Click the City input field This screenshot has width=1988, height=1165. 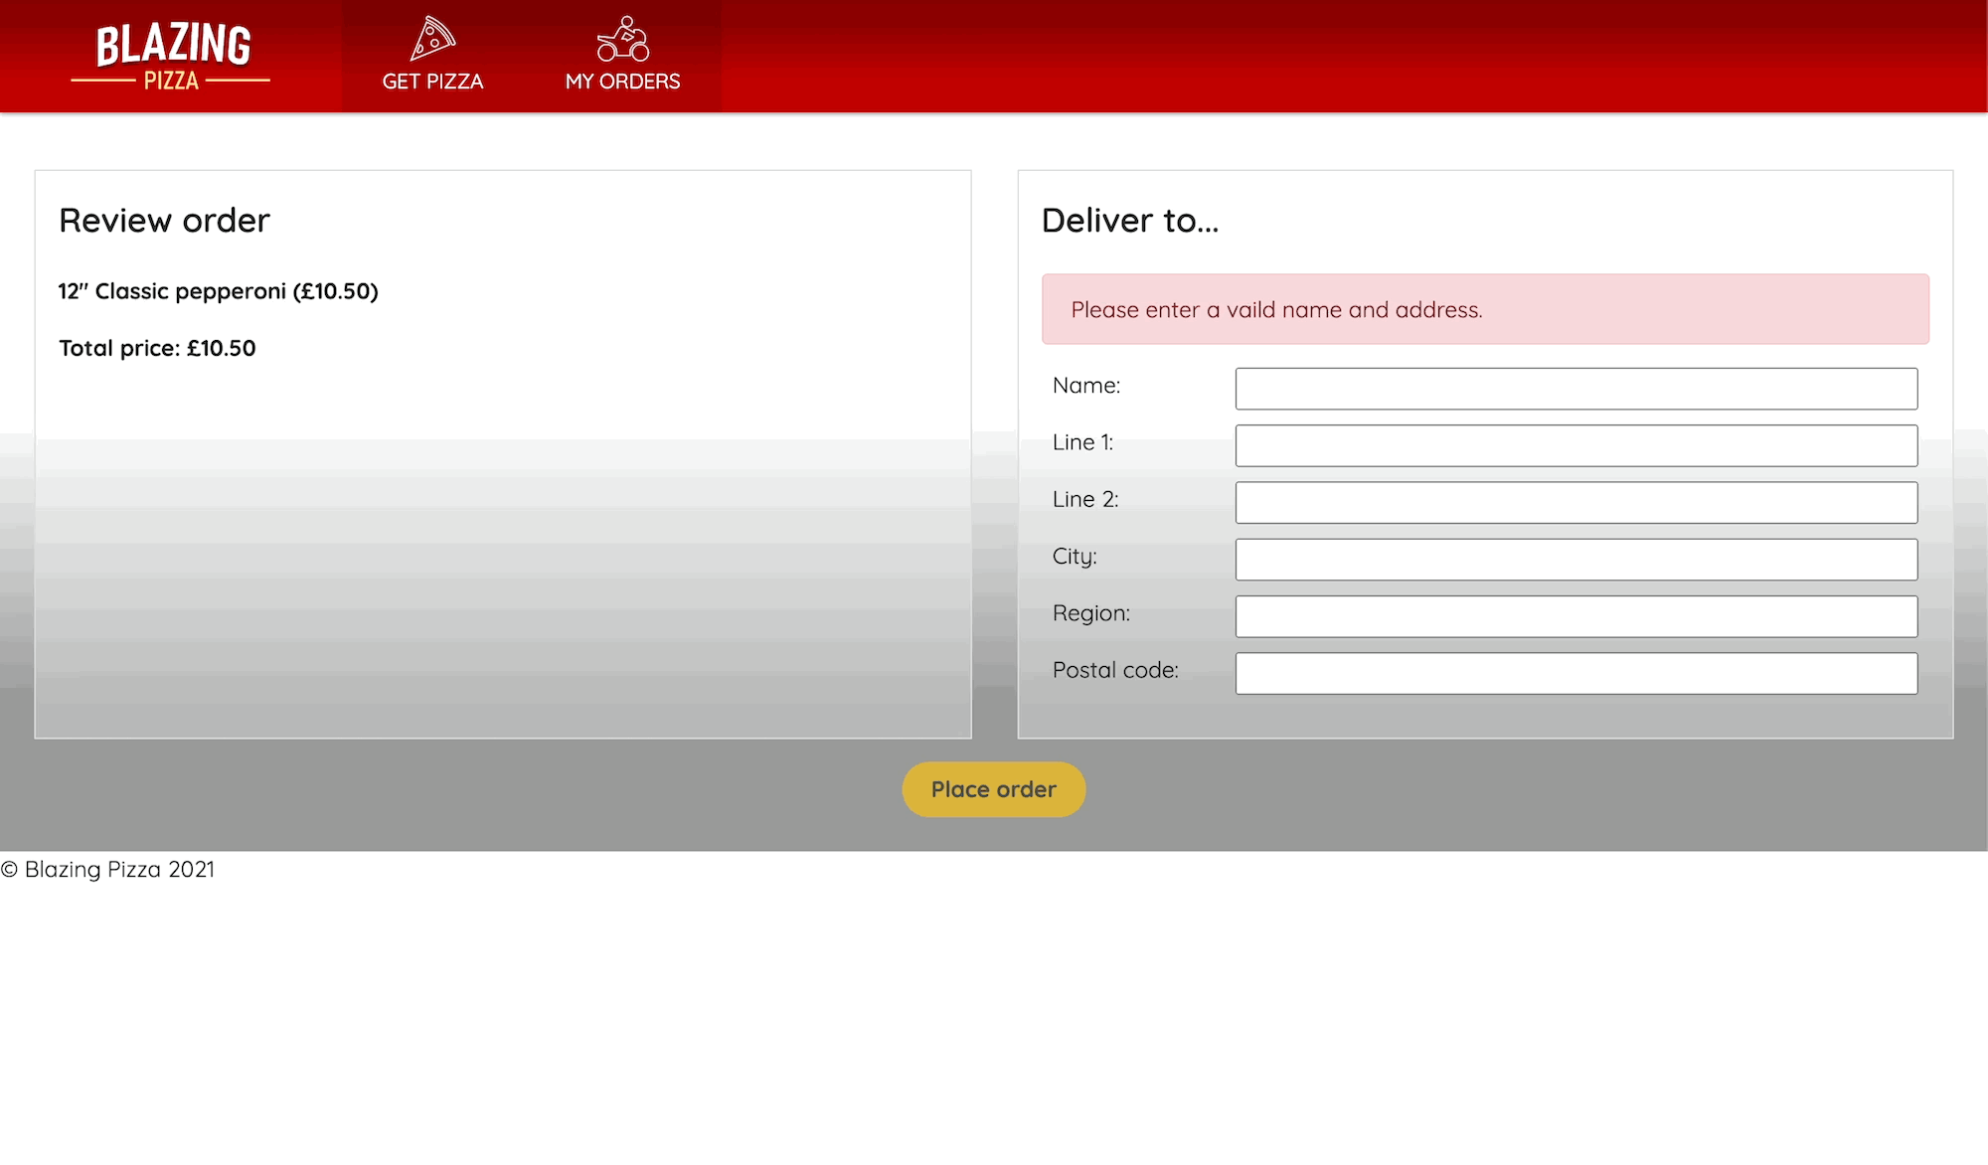point(1575,559)
